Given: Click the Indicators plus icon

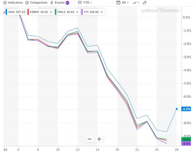Looking at the screenshot, I should (5, 3).
